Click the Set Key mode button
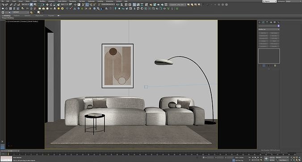Image resolution: width=302 pixels, height=162 pixels. (272, 160)
